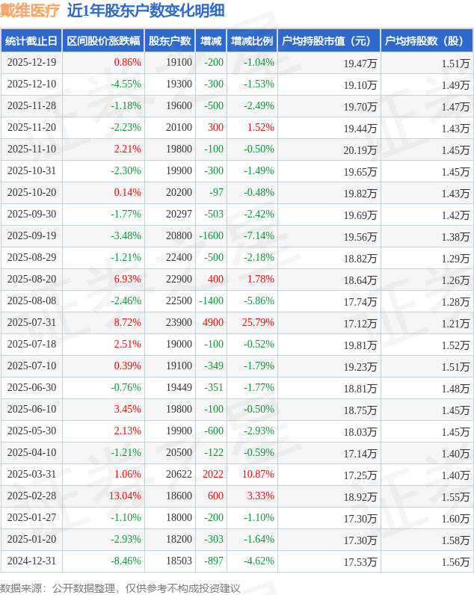The height and width of the screenshot is (595, 474).
Task: Select the 2025-12-19 date cell
Action: [31, 63]
